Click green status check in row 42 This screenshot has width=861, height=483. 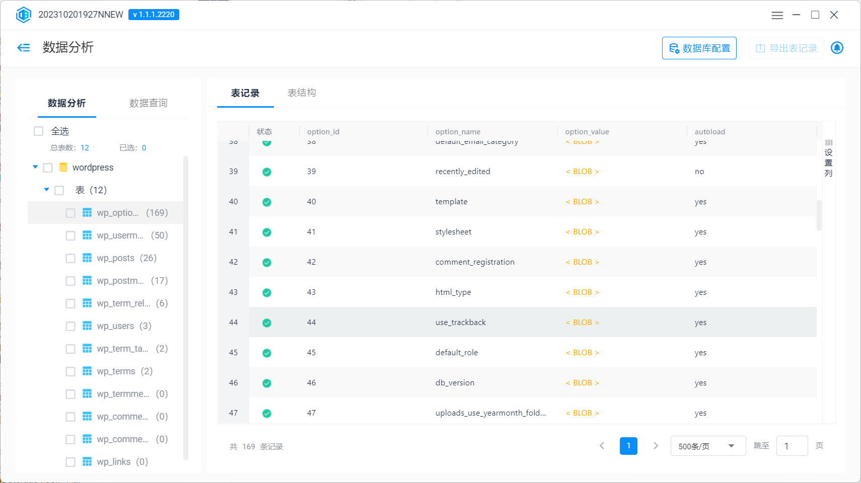(x=267, y=263)
